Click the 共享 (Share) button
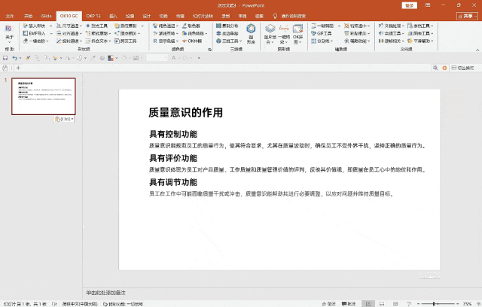This screenshot has height=307, width=482. [x=467, y=16]
